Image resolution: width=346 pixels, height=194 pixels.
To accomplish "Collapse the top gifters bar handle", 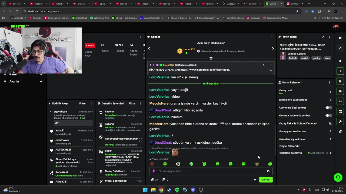I will click(211, 58).
